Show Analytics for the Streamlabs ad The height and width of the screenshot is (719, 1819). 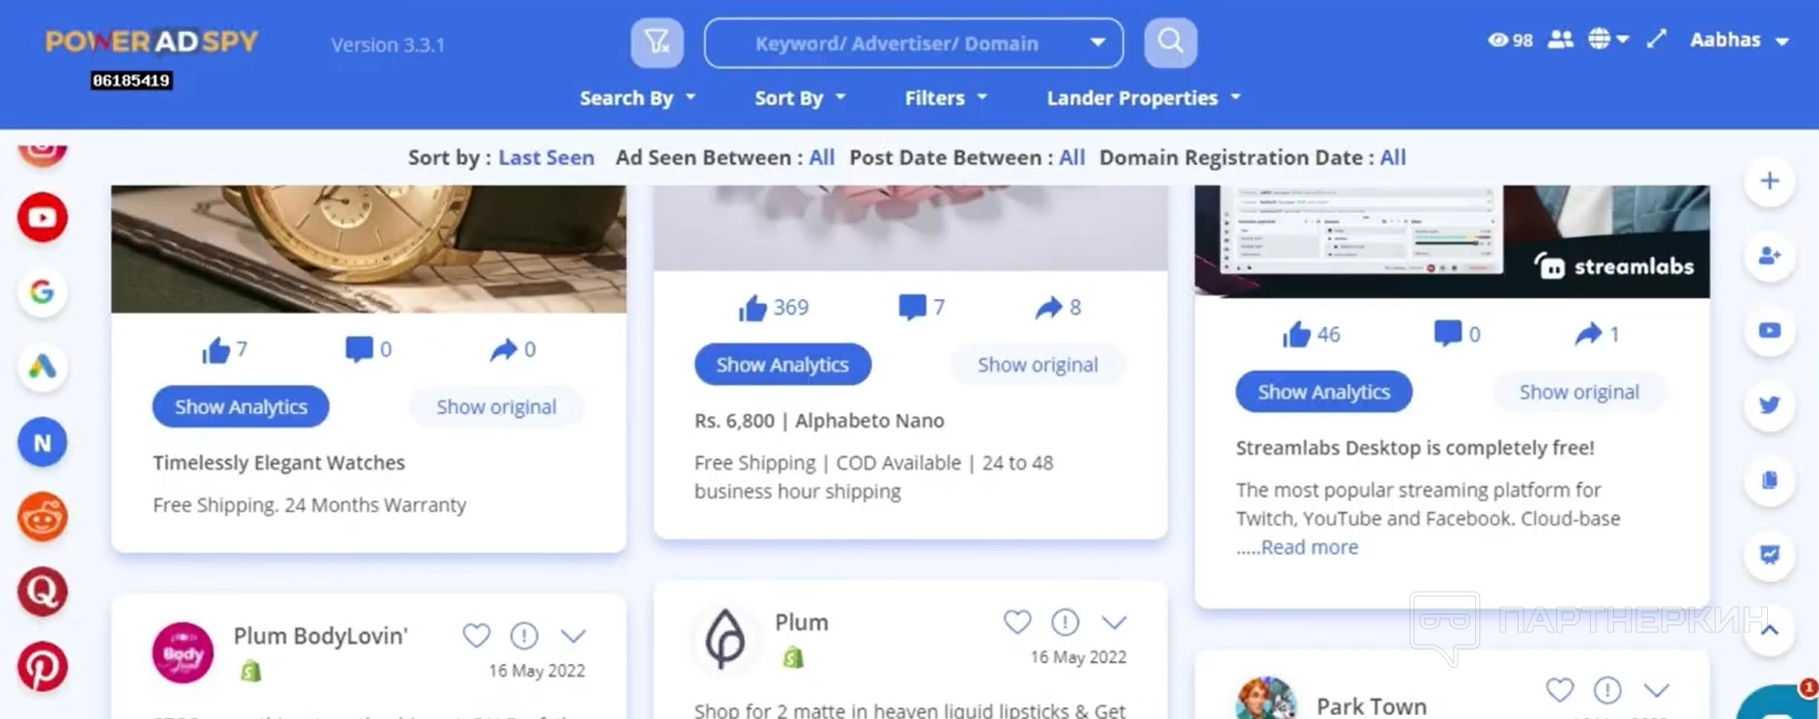pyautogui.click(x=1323, y=392)
